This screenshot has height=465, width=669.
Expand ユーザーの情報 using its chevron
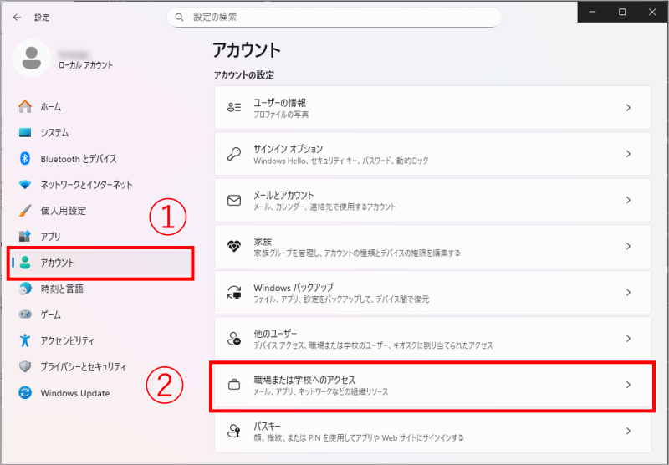pos(628,108)
